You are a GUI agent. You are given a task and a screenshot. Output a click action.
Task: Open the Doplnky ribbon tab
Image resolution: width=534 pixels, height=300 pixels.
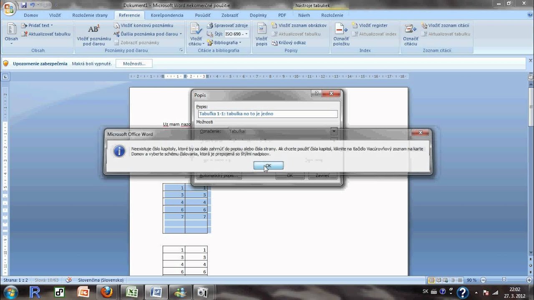pyautogui.click(x=258, y=15)
